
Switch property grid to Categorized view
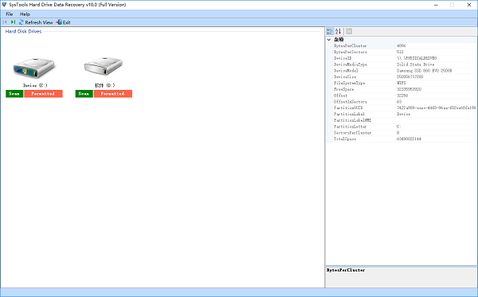coord(330,31)
